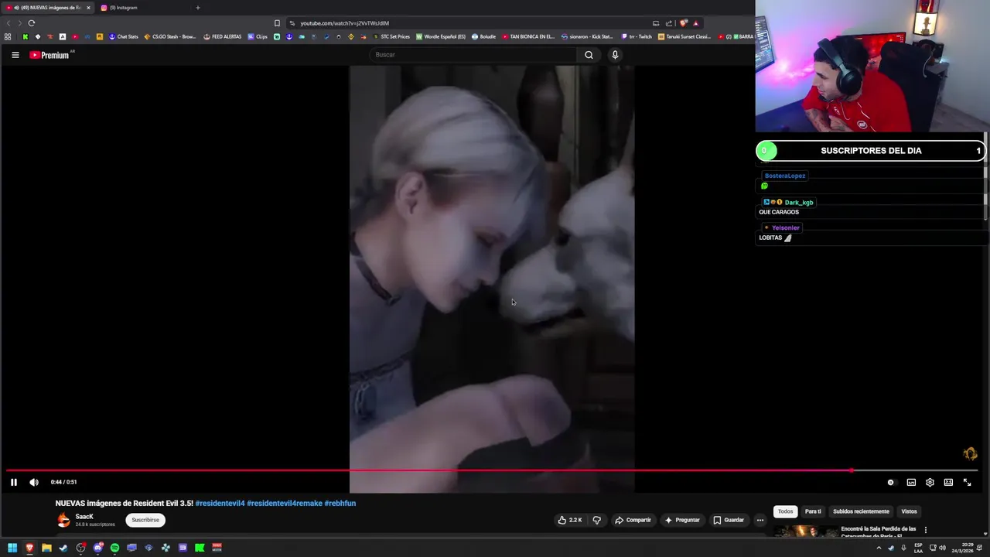This screenshot has width=990, height=557.
Task: Open File Explorer from the taskbar
Action: tap(46, 548)
